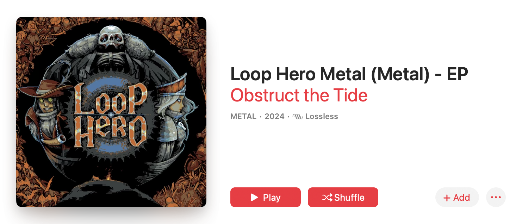Select the Loop Hero Metal album title
Viewport: 522px width, 224px height.
coord(349,74)
